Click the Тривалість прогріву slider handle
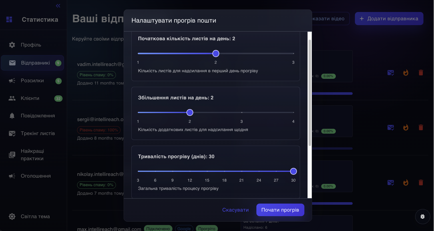This screenshot has width=434, height=231. (x=293, y=171)
